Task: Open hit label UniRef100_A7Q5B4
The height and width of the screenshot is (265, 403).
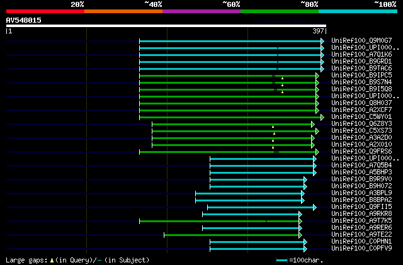Action: coord(361,166)
